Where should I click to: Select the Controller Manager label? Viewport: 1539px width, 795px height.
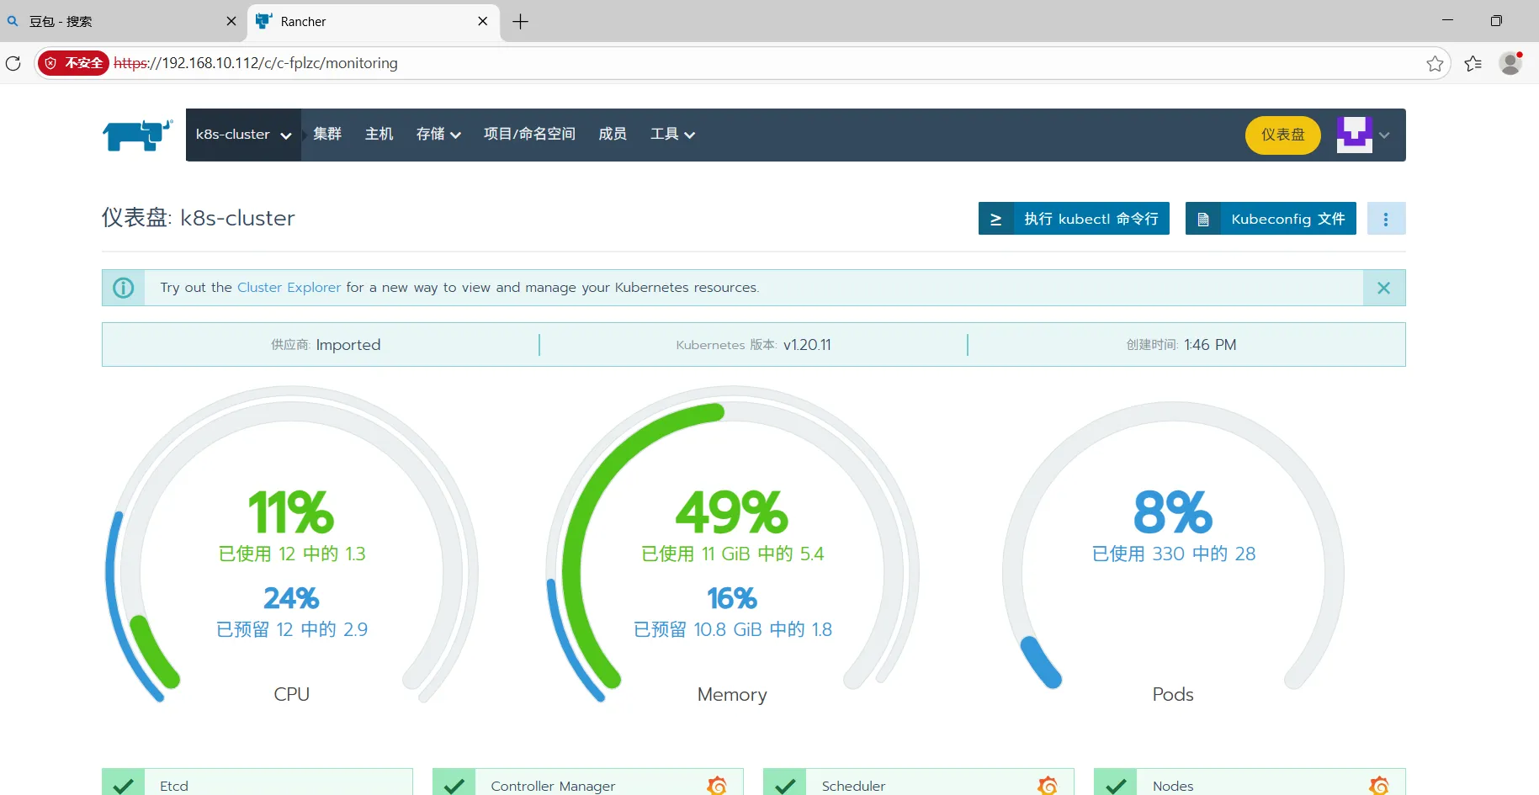553,786
